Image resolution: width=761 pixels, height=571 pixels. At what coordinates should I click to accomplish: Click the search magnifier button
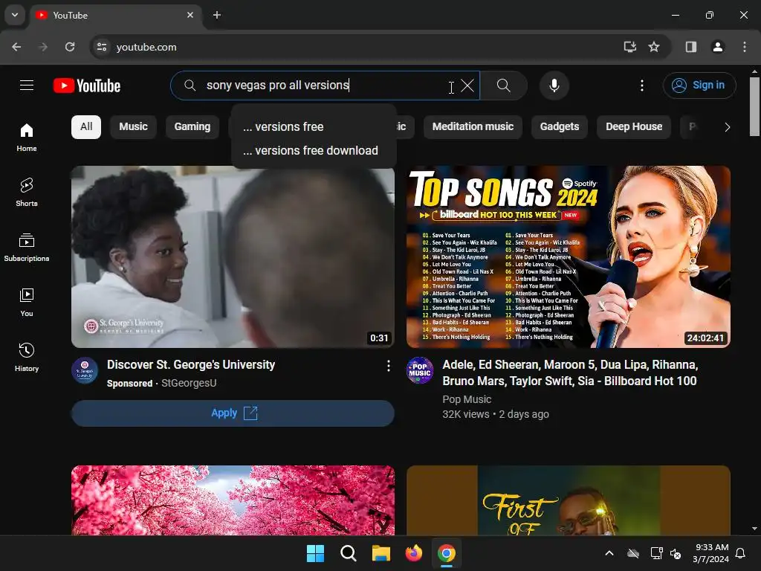coord(504,86)
